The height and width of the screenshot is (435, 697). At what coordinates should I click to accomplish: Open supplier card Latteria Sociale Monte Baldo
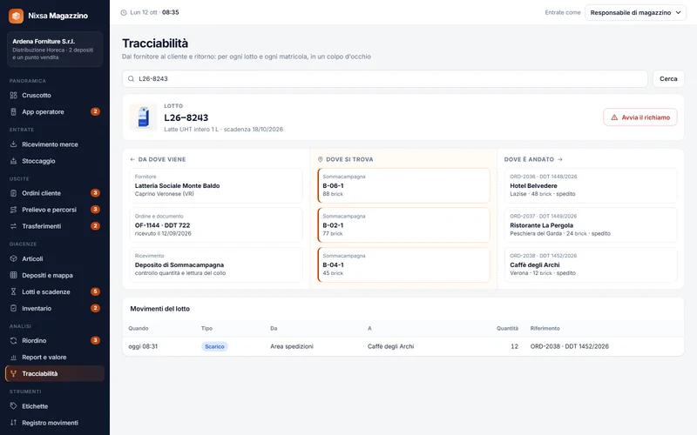click(216, 185)
